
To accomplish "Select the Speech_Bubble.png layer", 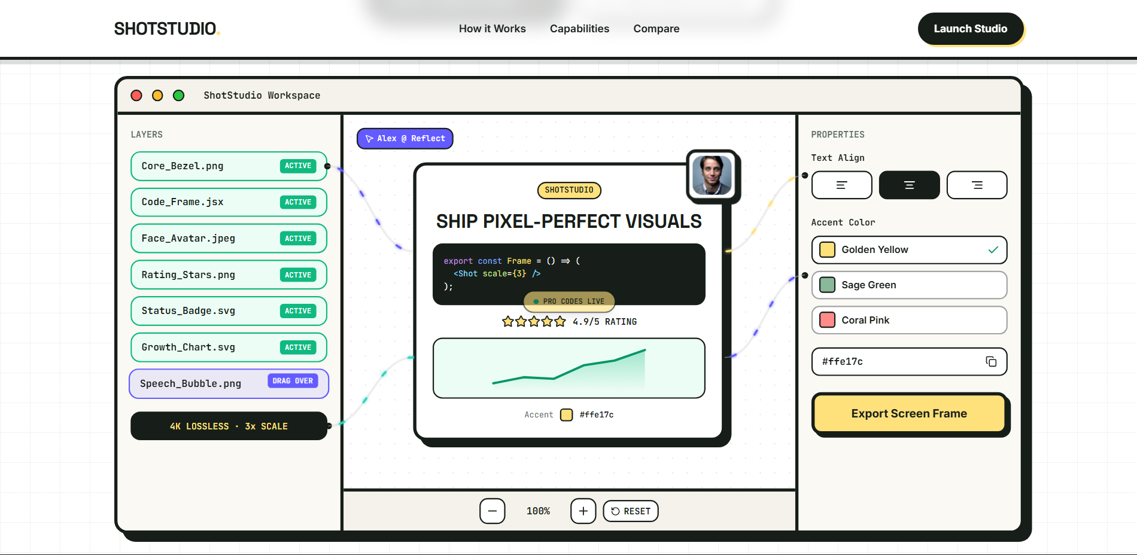I will (x=229, y=384).
